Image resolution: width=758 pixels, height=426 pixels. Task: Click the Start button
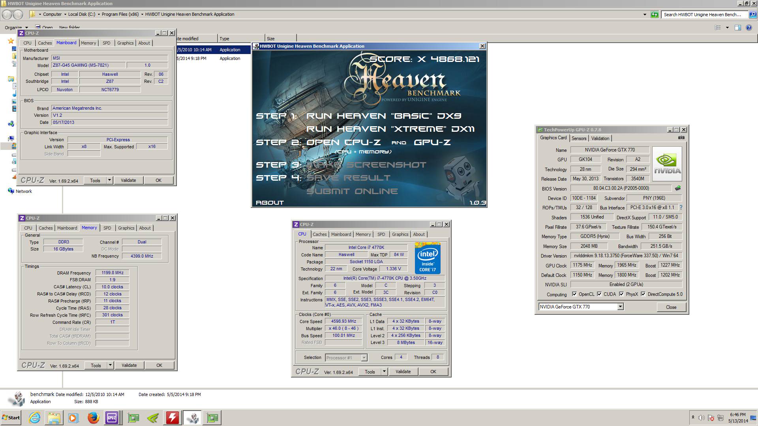point(11,418)
